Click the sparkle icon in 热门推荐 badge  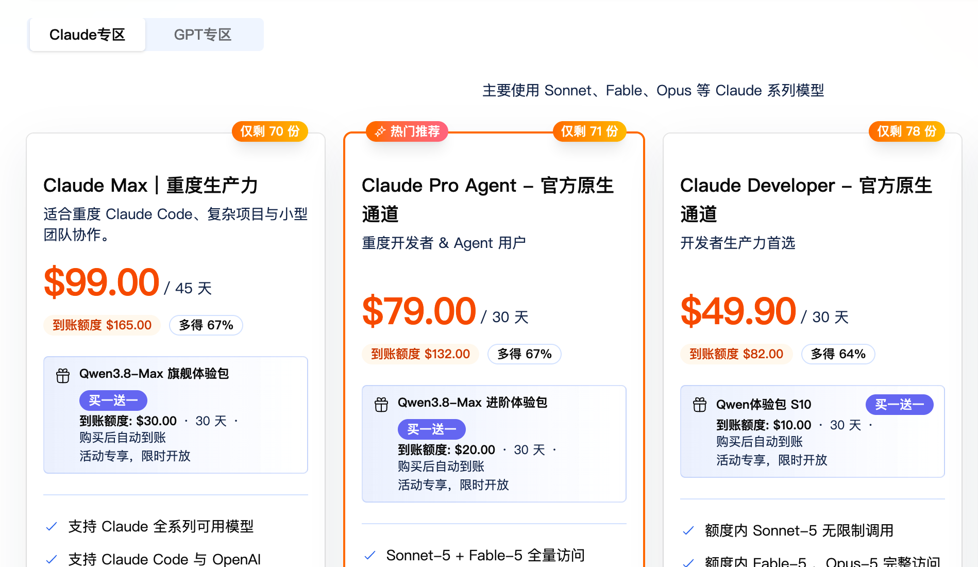click(380, 131)
